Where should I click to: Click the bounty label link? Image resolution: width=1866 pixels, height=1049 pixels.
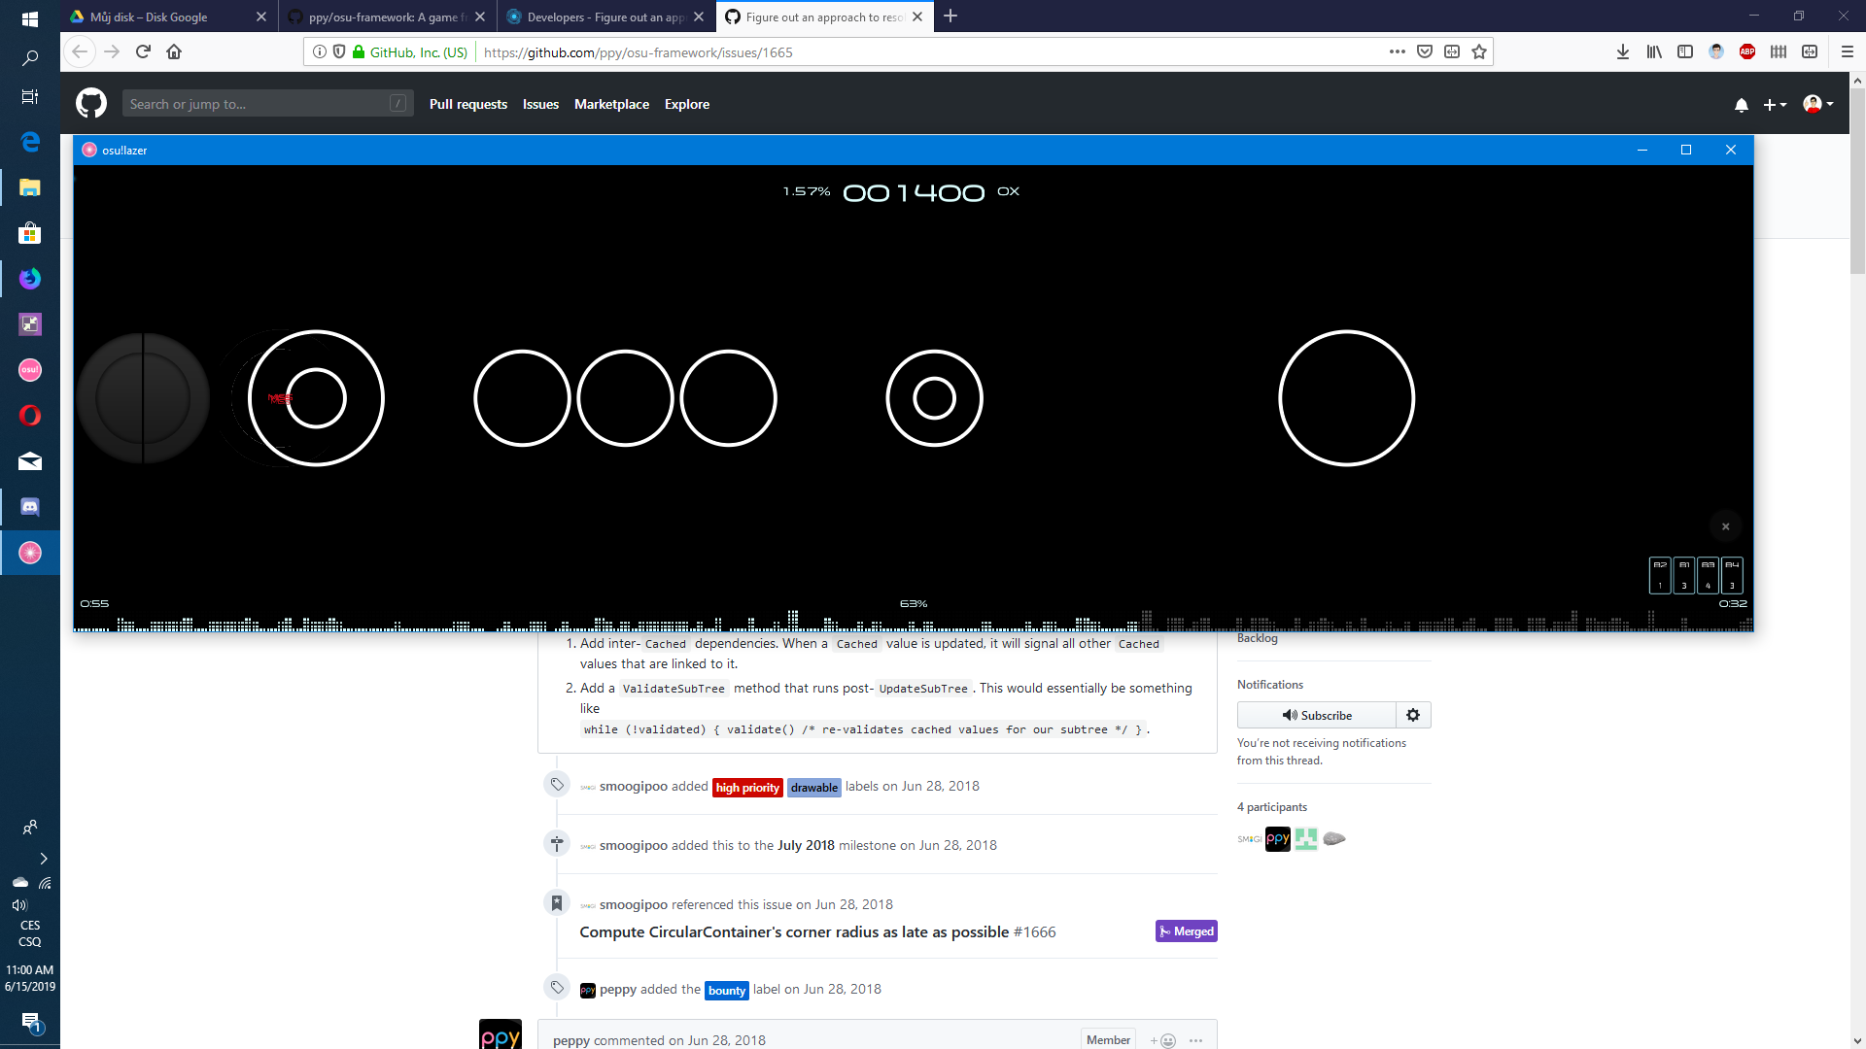(x=726, y=990)
